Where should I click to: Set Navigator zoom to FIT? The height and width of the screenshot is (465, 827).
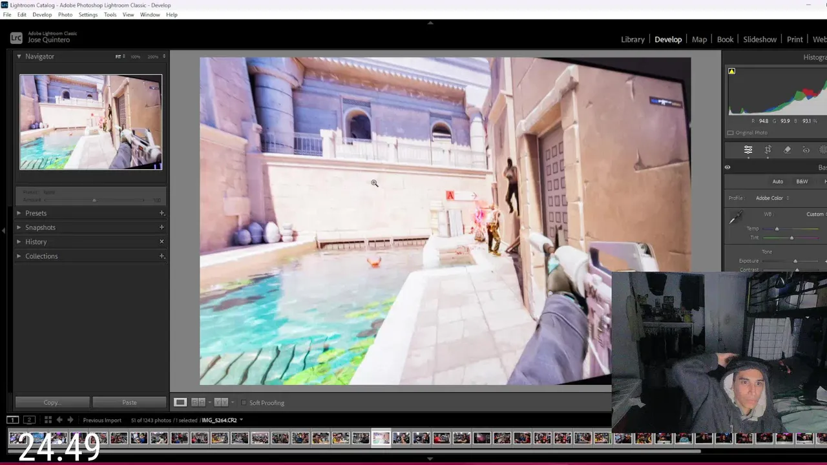coord(119,57)
